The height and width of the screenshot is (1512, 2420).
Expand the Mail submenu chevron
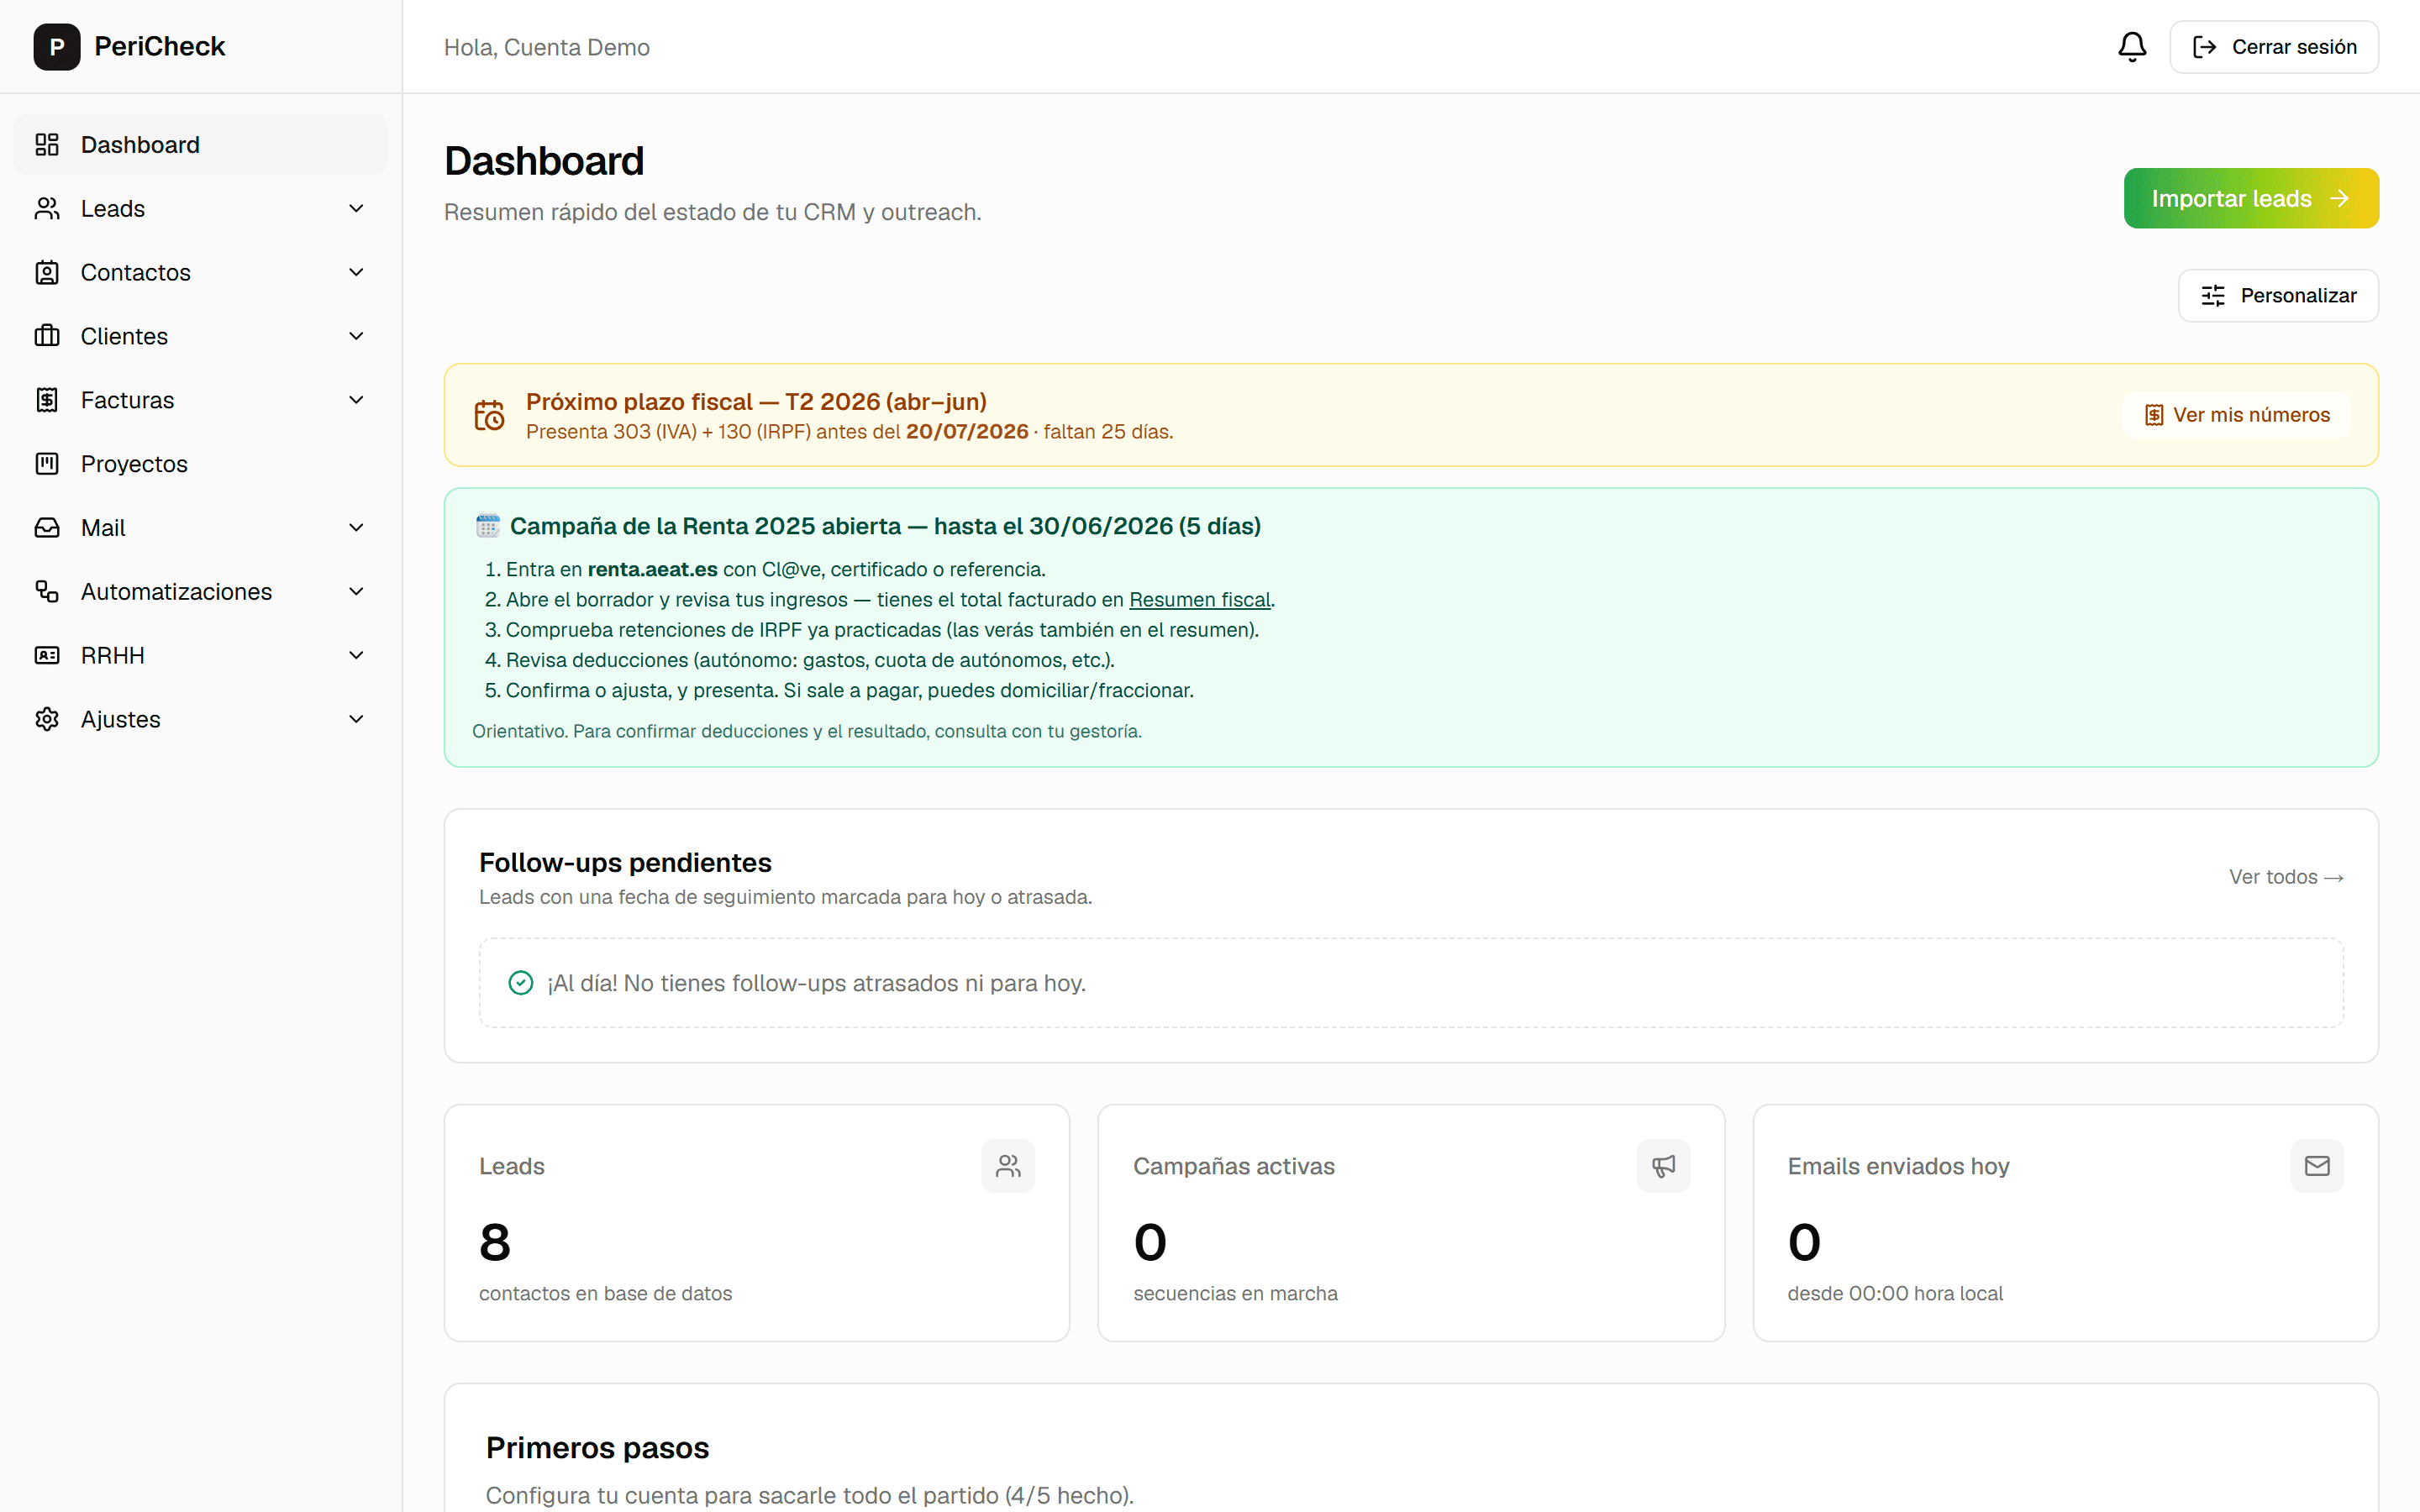(356, 528)
